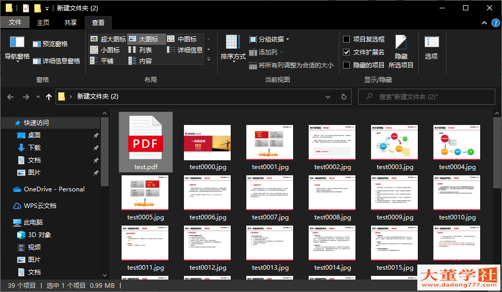
Task: Select test0003.jpg thumbnail
Action: point(394,143)
